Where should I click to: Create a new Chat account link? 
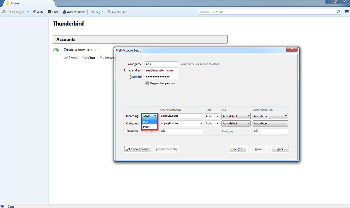pyautogui.click(x=89, y=58)
